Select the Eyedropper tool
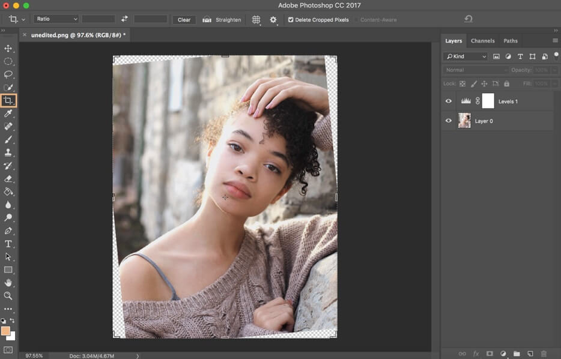This screenshot has height=359, width=561. 8,113
